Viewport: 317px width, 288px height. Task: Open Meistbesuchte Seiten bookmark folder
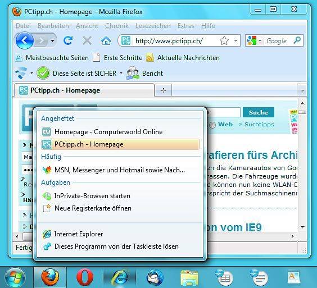(x=52, y=58)
